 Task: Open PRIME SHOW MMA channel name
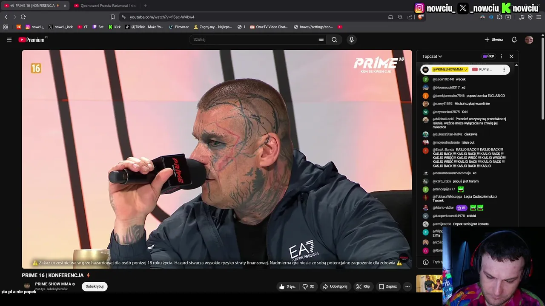(x=53, y=284)
